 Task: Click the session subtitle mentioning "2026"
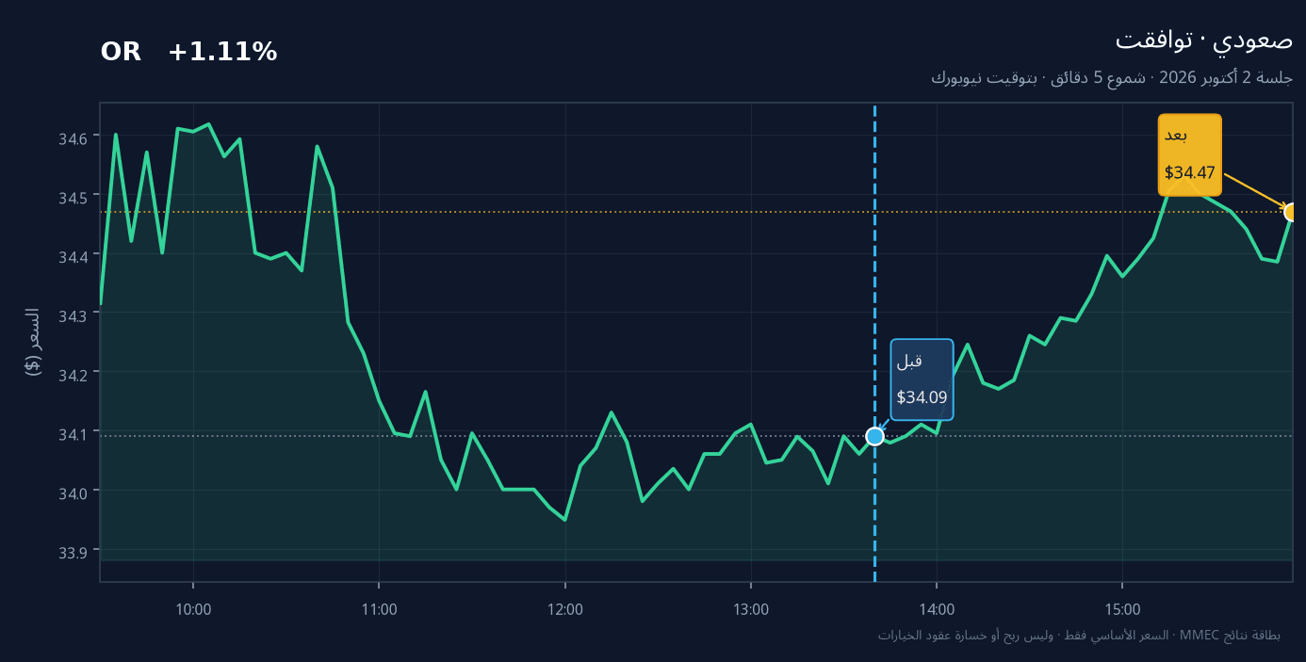pos(1112,77)
